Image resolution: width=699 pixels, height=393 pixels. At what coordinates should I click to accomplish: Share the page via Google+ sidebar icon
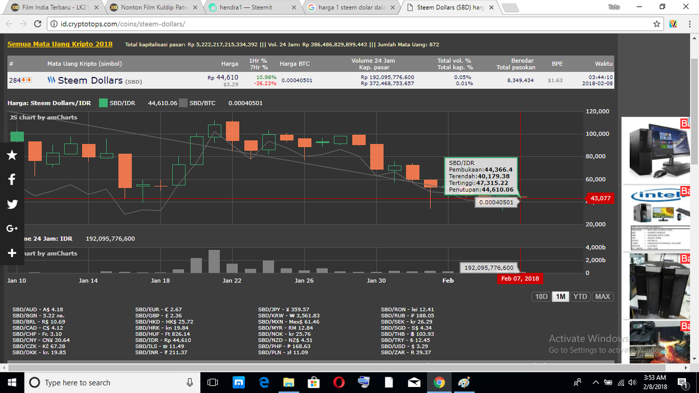pyautogui.click(x=12, y=229)
